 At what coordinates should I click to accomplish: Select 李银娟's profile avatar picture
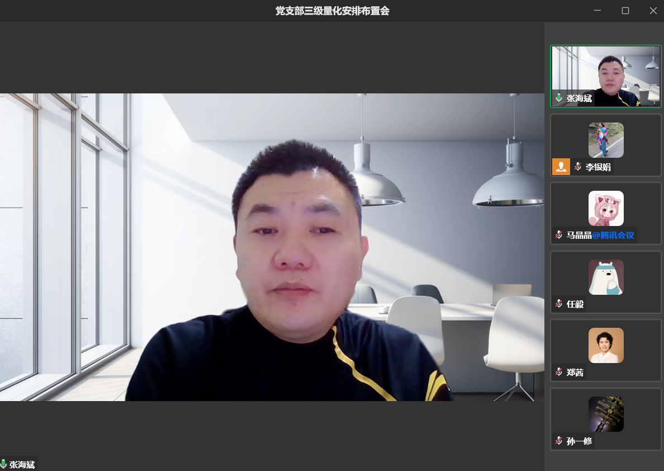click(606, 140)
